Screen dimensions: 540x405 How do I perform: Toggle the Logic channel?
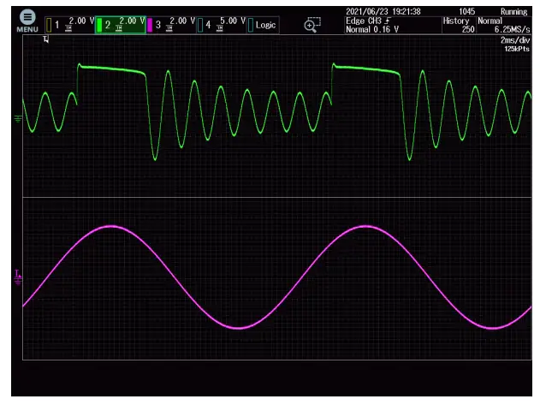point(263,25)
